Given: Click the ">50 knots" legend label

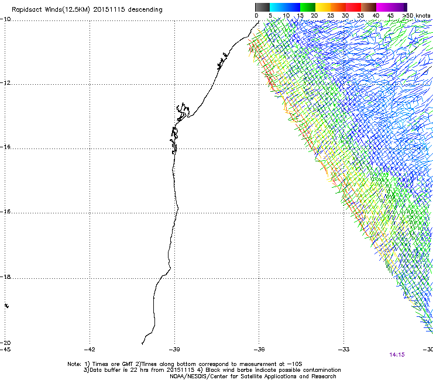Looking at the screenshot, I should (x=417, y=16).
